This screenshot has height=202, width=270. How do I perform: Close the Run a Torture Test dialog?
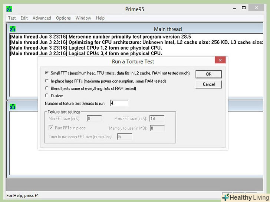coord(220,60)
